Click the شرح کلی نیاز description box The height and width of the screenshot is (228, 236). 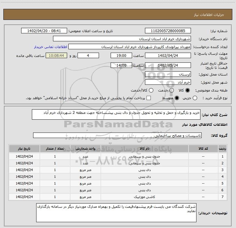(116, 114)
